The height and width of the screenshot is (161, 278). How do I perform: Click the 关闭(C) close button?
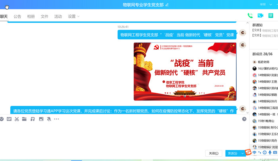(214, 153)
